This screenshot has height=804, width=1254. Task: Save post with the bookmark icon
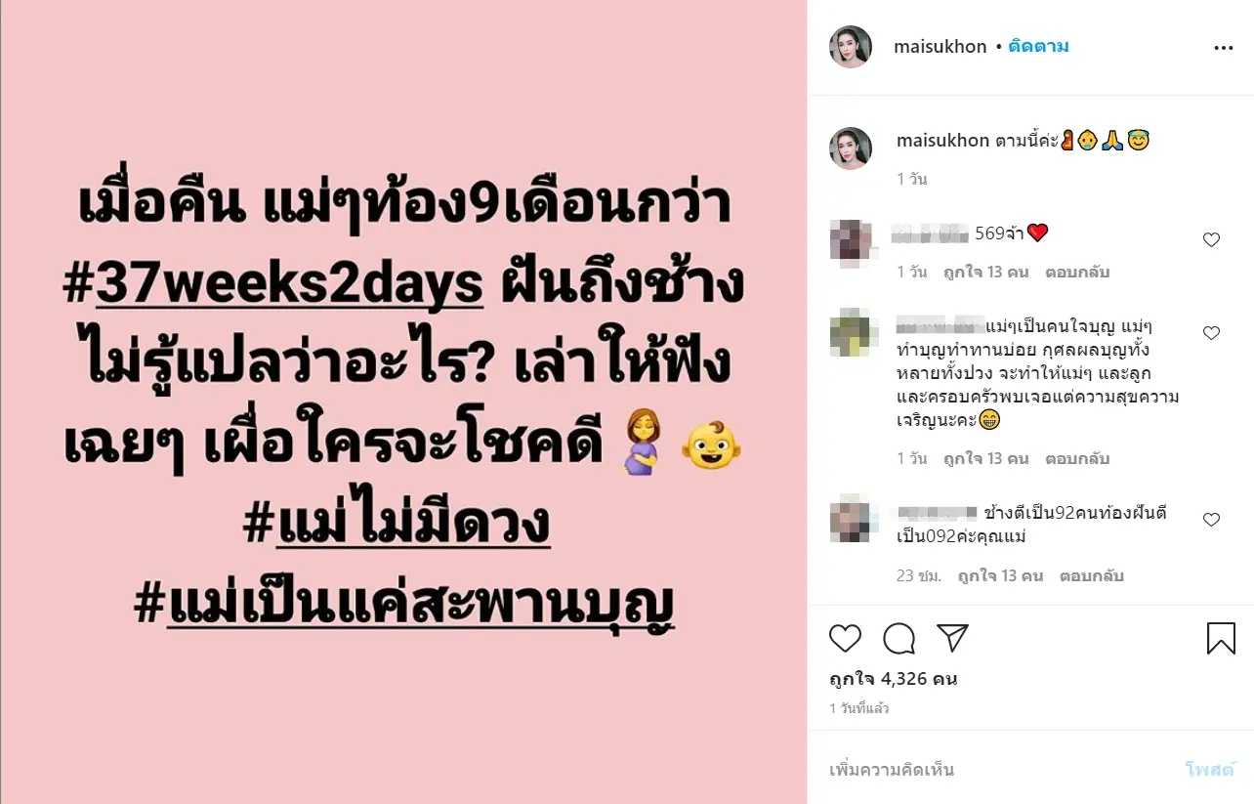[x=1221, y=638]
